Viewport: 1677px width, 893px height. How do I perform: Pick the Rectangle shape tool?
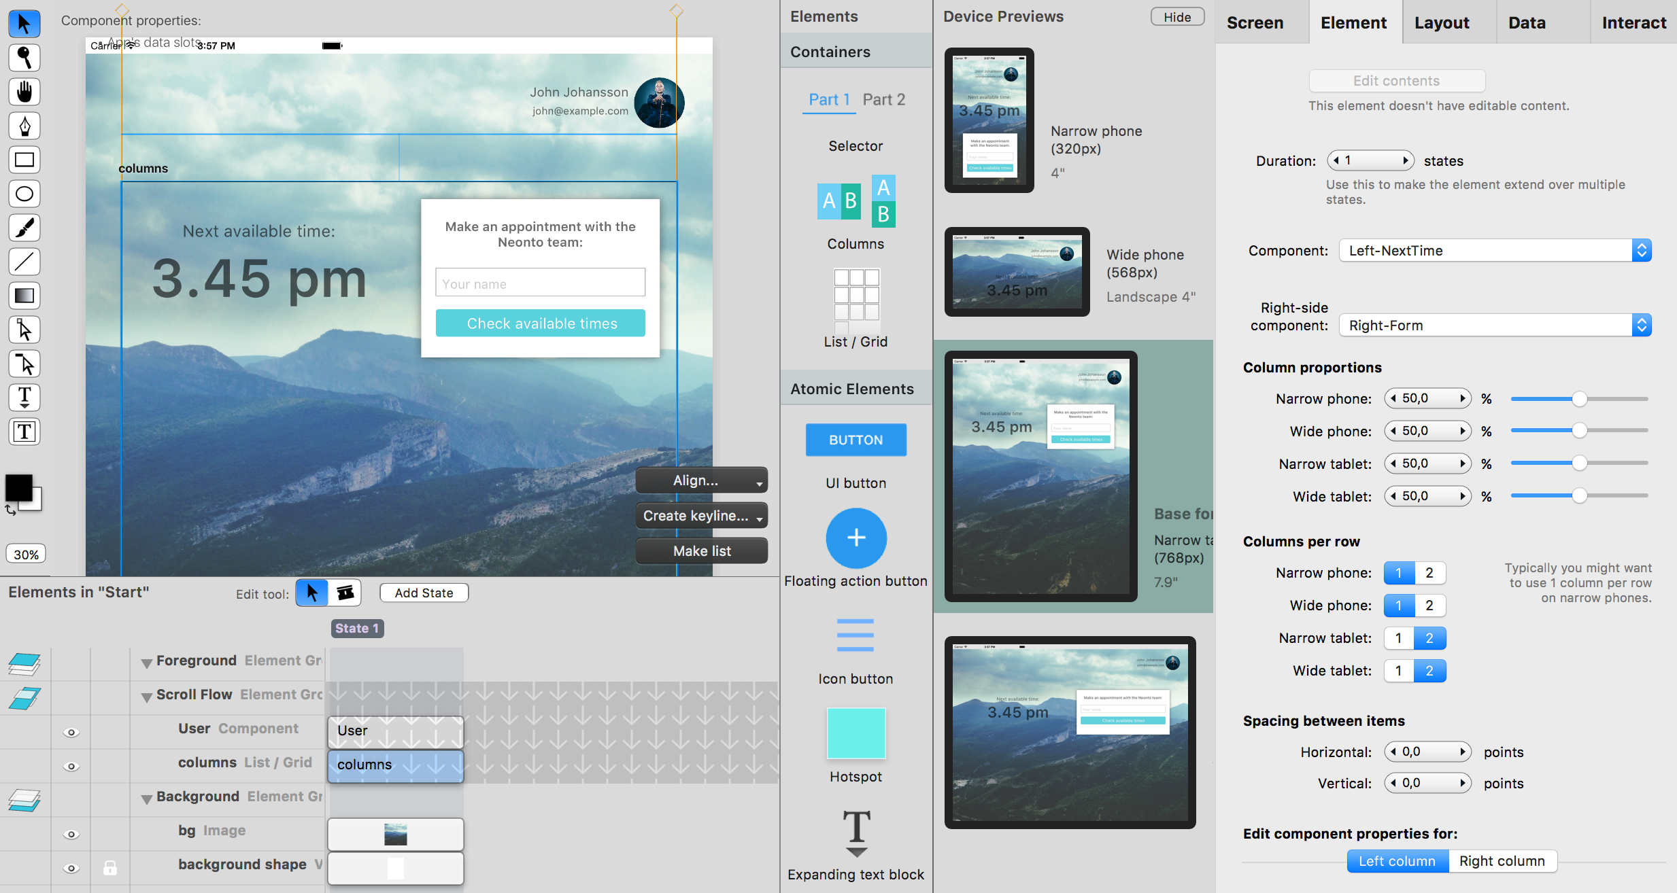24,160
